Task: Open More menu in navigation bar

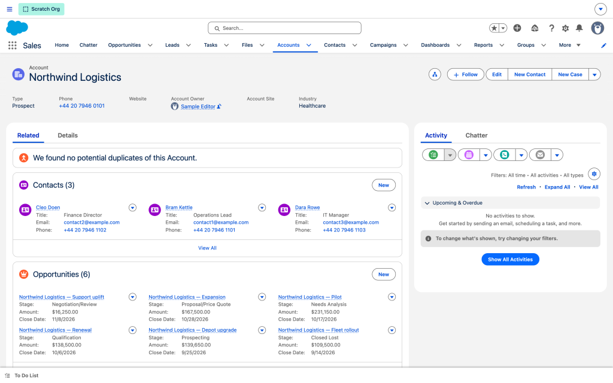Action: 570,45
